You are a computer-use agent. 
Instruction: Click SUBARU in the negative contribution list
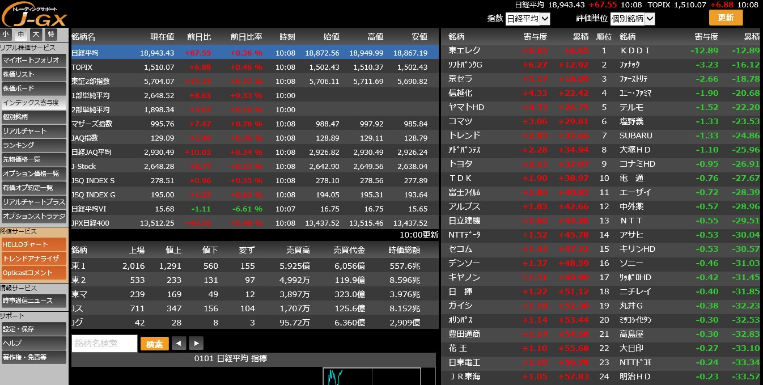tap(636, 136)
